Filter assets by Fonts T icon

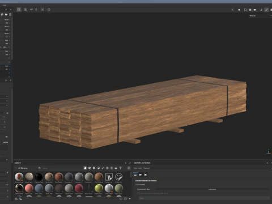[x=120, y=168]
